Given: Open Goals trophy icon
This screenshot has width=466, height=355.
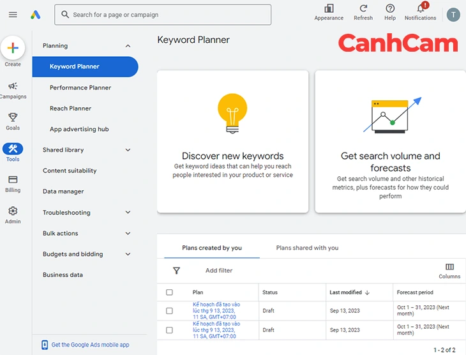Looking at the screenshot, I should coord(13,117).
